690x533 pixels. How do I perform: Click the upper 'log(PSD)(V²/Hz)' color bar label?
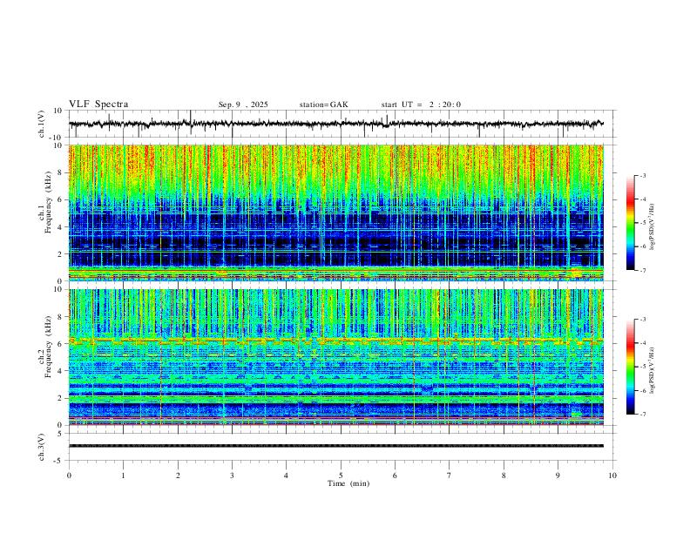pyautogui.click(x=652, y=227)
